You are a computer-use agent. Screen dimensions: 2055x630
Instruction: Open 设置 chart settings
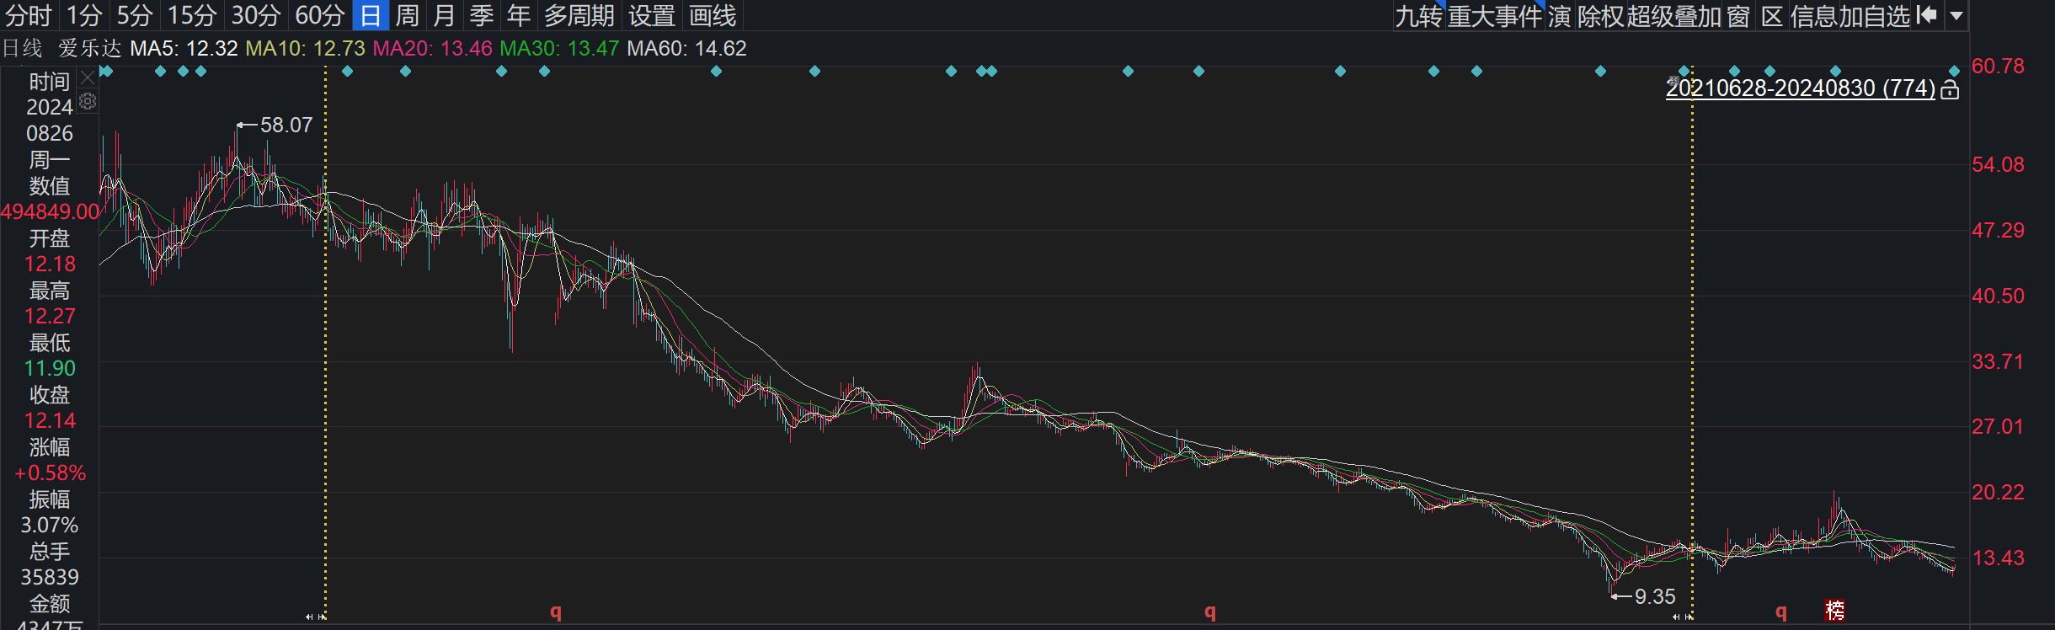pyautogui.click(x=652, y=15)
